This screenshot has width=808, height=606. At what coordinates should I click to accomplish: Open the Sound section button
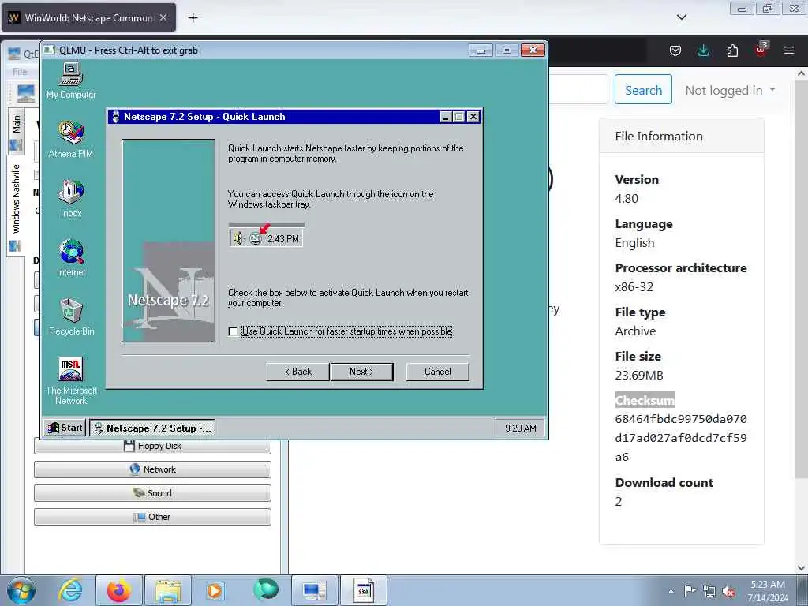coord(152,493)
